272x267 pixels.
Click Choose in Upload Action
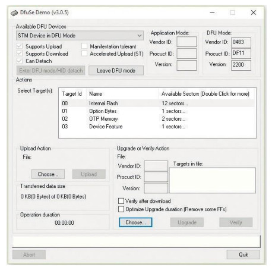point(48,174)
